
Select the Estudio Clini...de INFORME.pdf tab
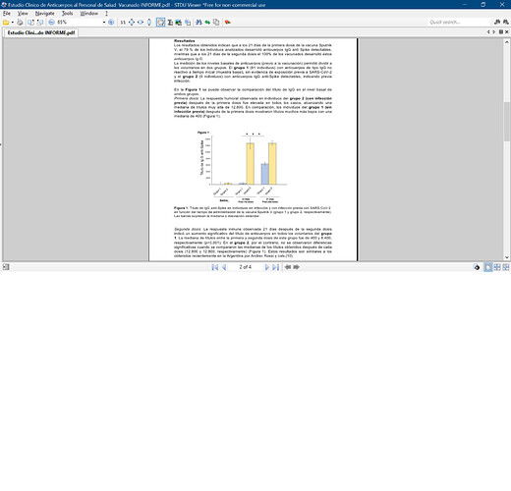tap(41, 32)
